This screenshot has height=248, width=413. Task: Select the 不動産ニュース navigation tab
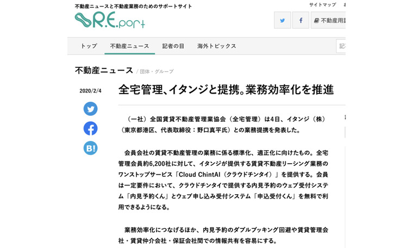129,46
